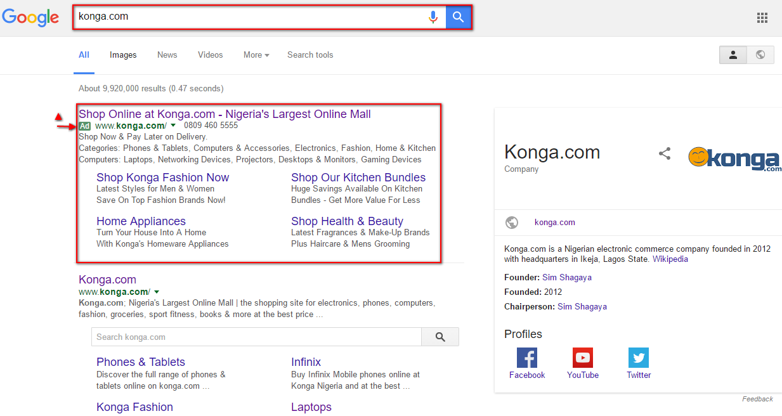
Task: Click the Google logo
Action: [30, 17]
